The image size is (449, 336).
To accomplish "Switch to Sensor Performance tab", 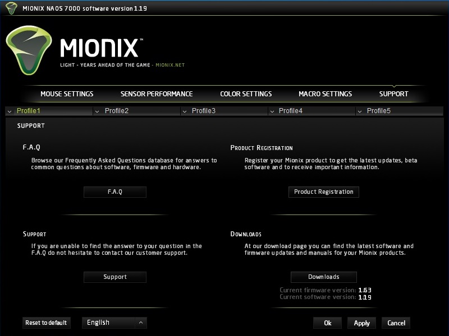I will 157,94.
